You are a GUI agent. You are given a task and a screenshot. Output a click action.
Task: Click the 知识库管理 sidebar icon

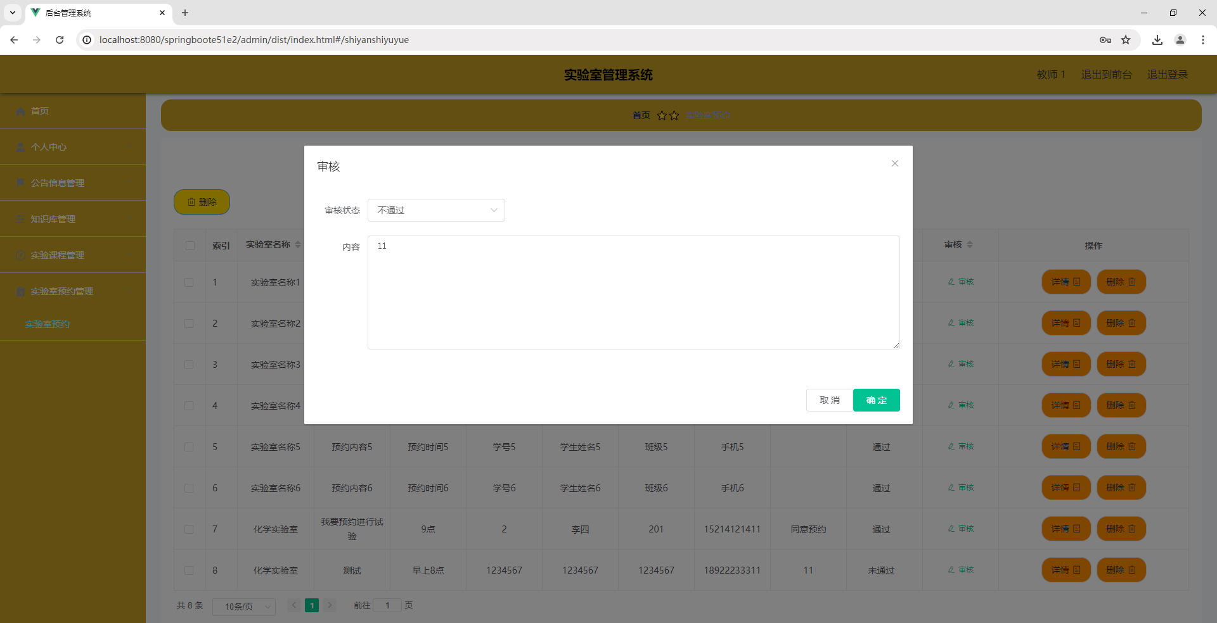pos(21,218)
